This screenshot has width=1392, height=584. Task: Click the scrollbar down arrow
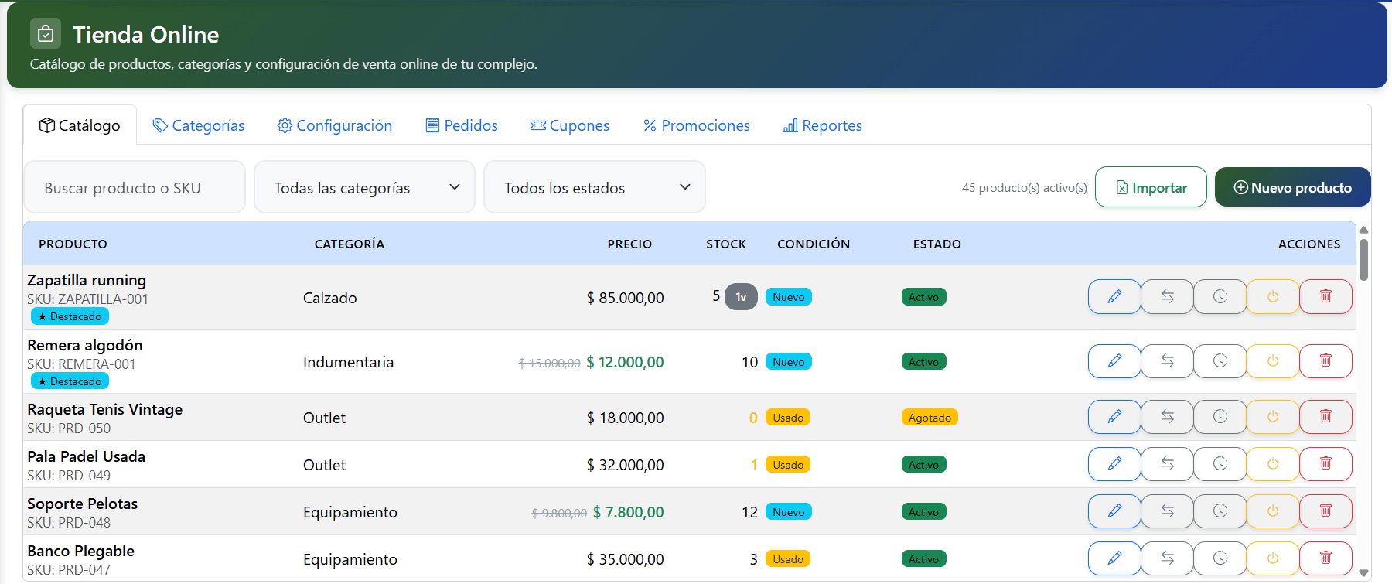point(1363,573)
